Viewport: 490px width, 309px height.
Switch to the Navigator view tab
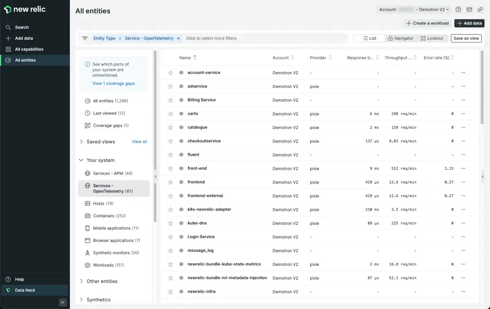coord(401,38)
